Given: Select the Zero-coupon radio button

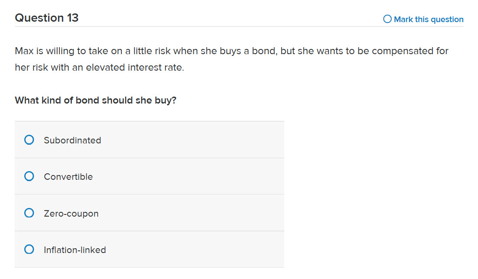Looking at the screenshot, I should pos(29,213).
